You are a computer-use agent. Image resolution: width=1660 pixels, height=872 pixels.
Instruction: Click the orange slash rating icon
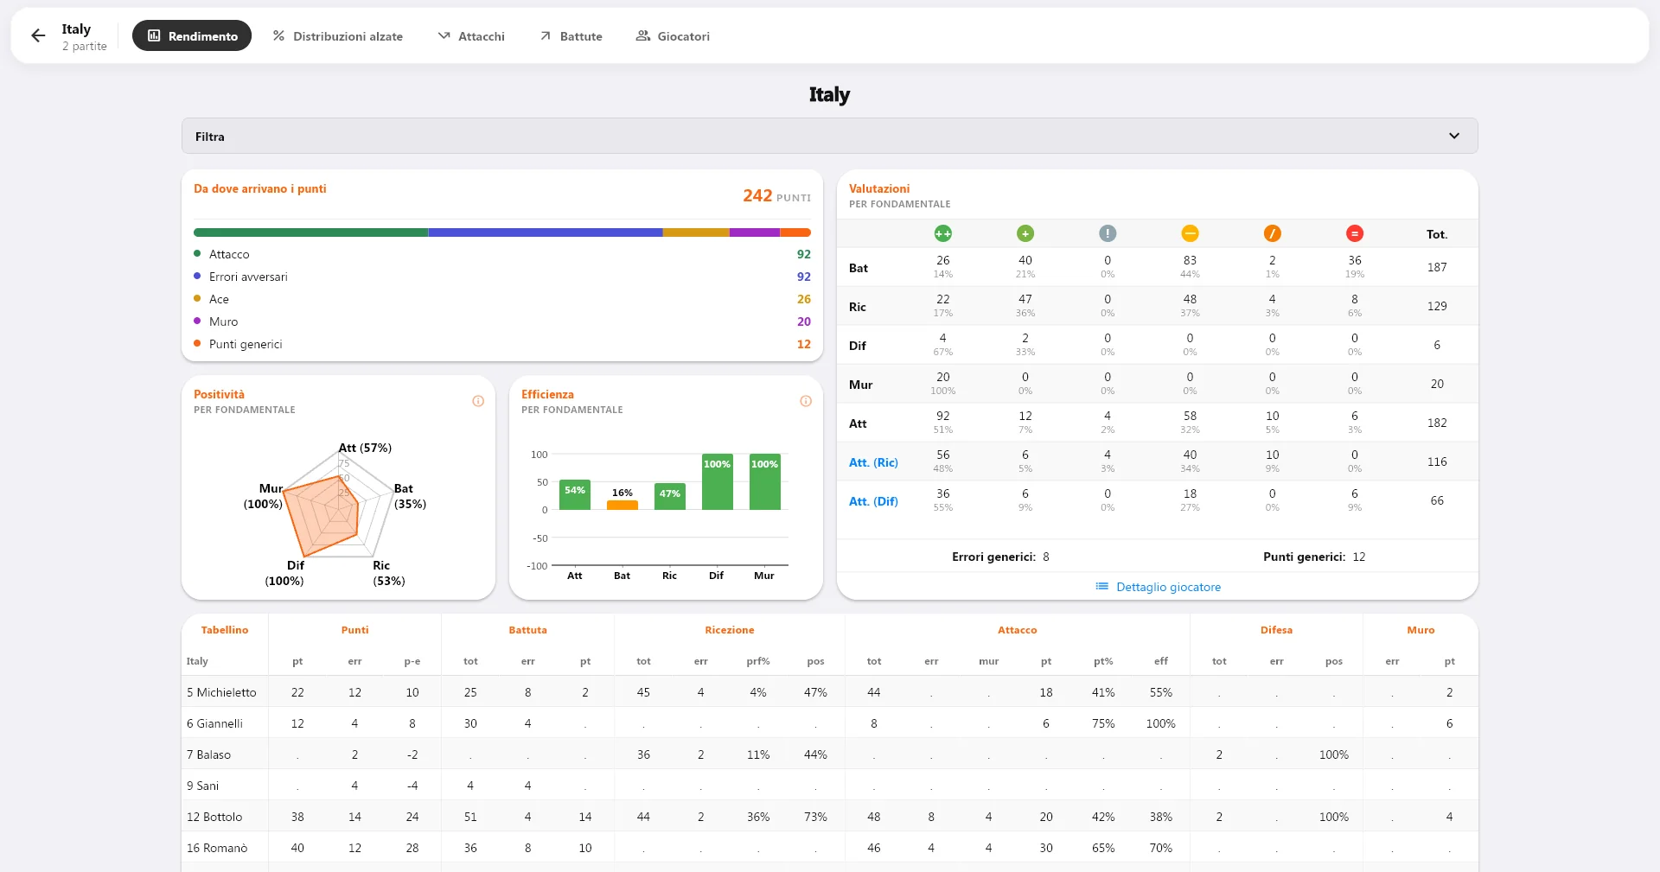pyautogui.click(x=1272, y=233)
